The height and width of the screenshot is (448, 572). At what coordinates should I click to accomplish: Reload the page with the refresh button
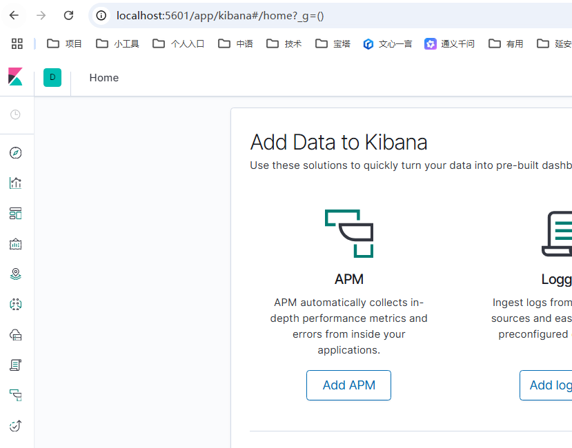click(68, 15)
